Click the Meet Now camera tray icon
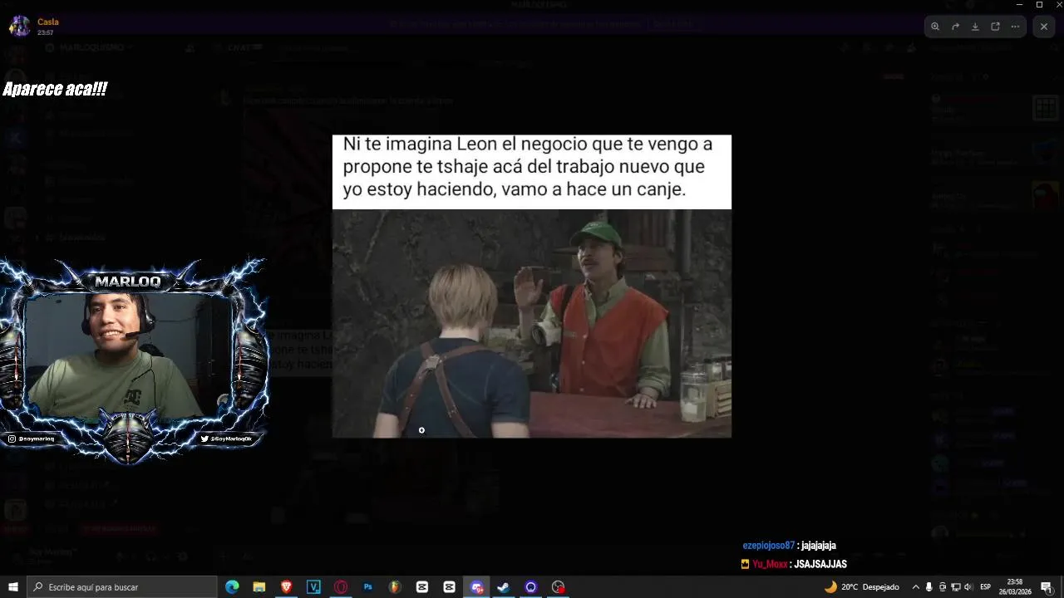 click(943, 587)
